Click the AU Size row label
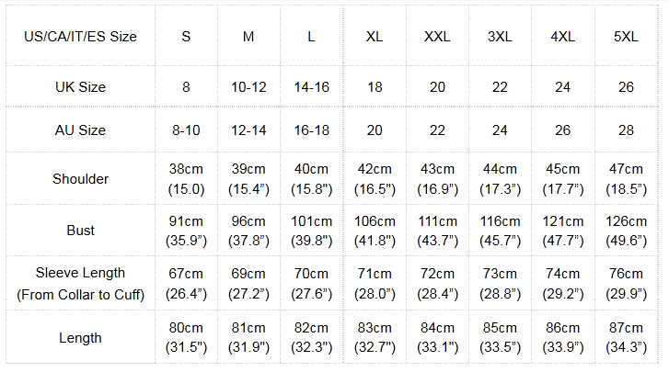The height and width of the screenshot is (372, 669). tap(81, 130)
